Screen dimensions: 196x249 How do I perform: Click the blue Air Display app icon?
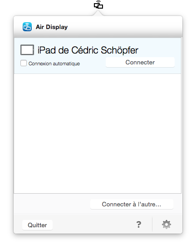pos(27,27)
